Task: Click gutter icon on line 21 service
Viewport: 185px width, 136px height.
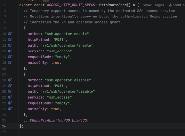Action: [10, 97]
